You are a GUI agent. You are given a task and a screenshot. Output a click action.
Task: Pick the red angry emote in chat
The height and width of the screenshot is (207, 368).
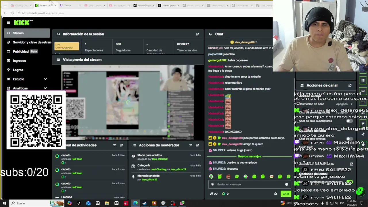pos(228,177)
